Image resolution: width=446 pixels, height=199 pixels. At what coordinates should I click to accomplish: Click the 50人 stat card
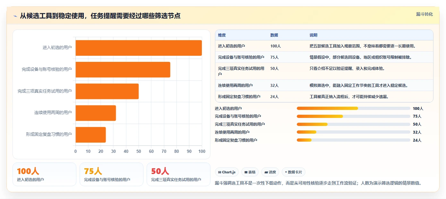tap(178, 174)
